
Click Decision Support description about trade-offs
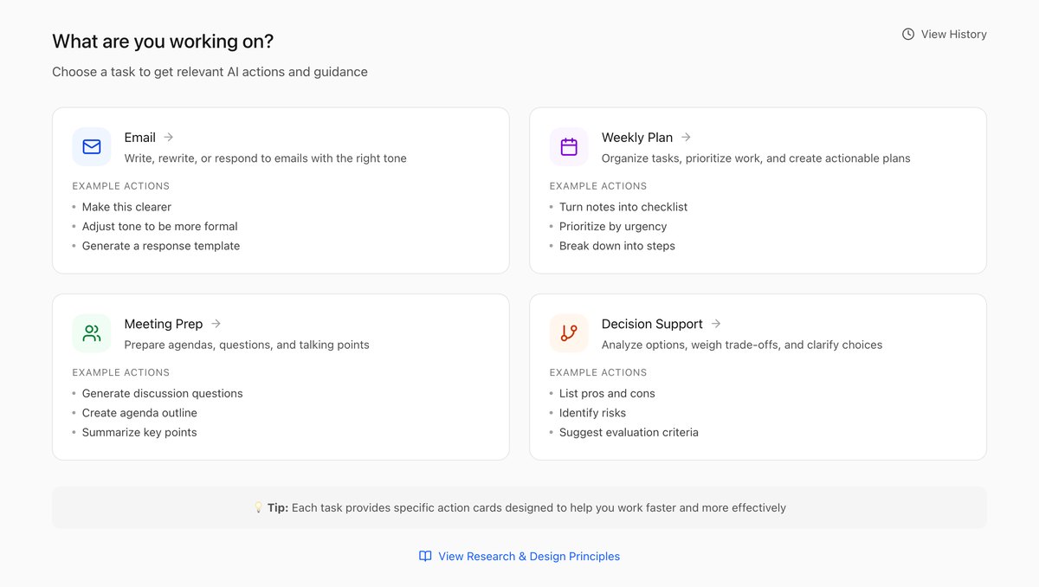click(742, 345)
